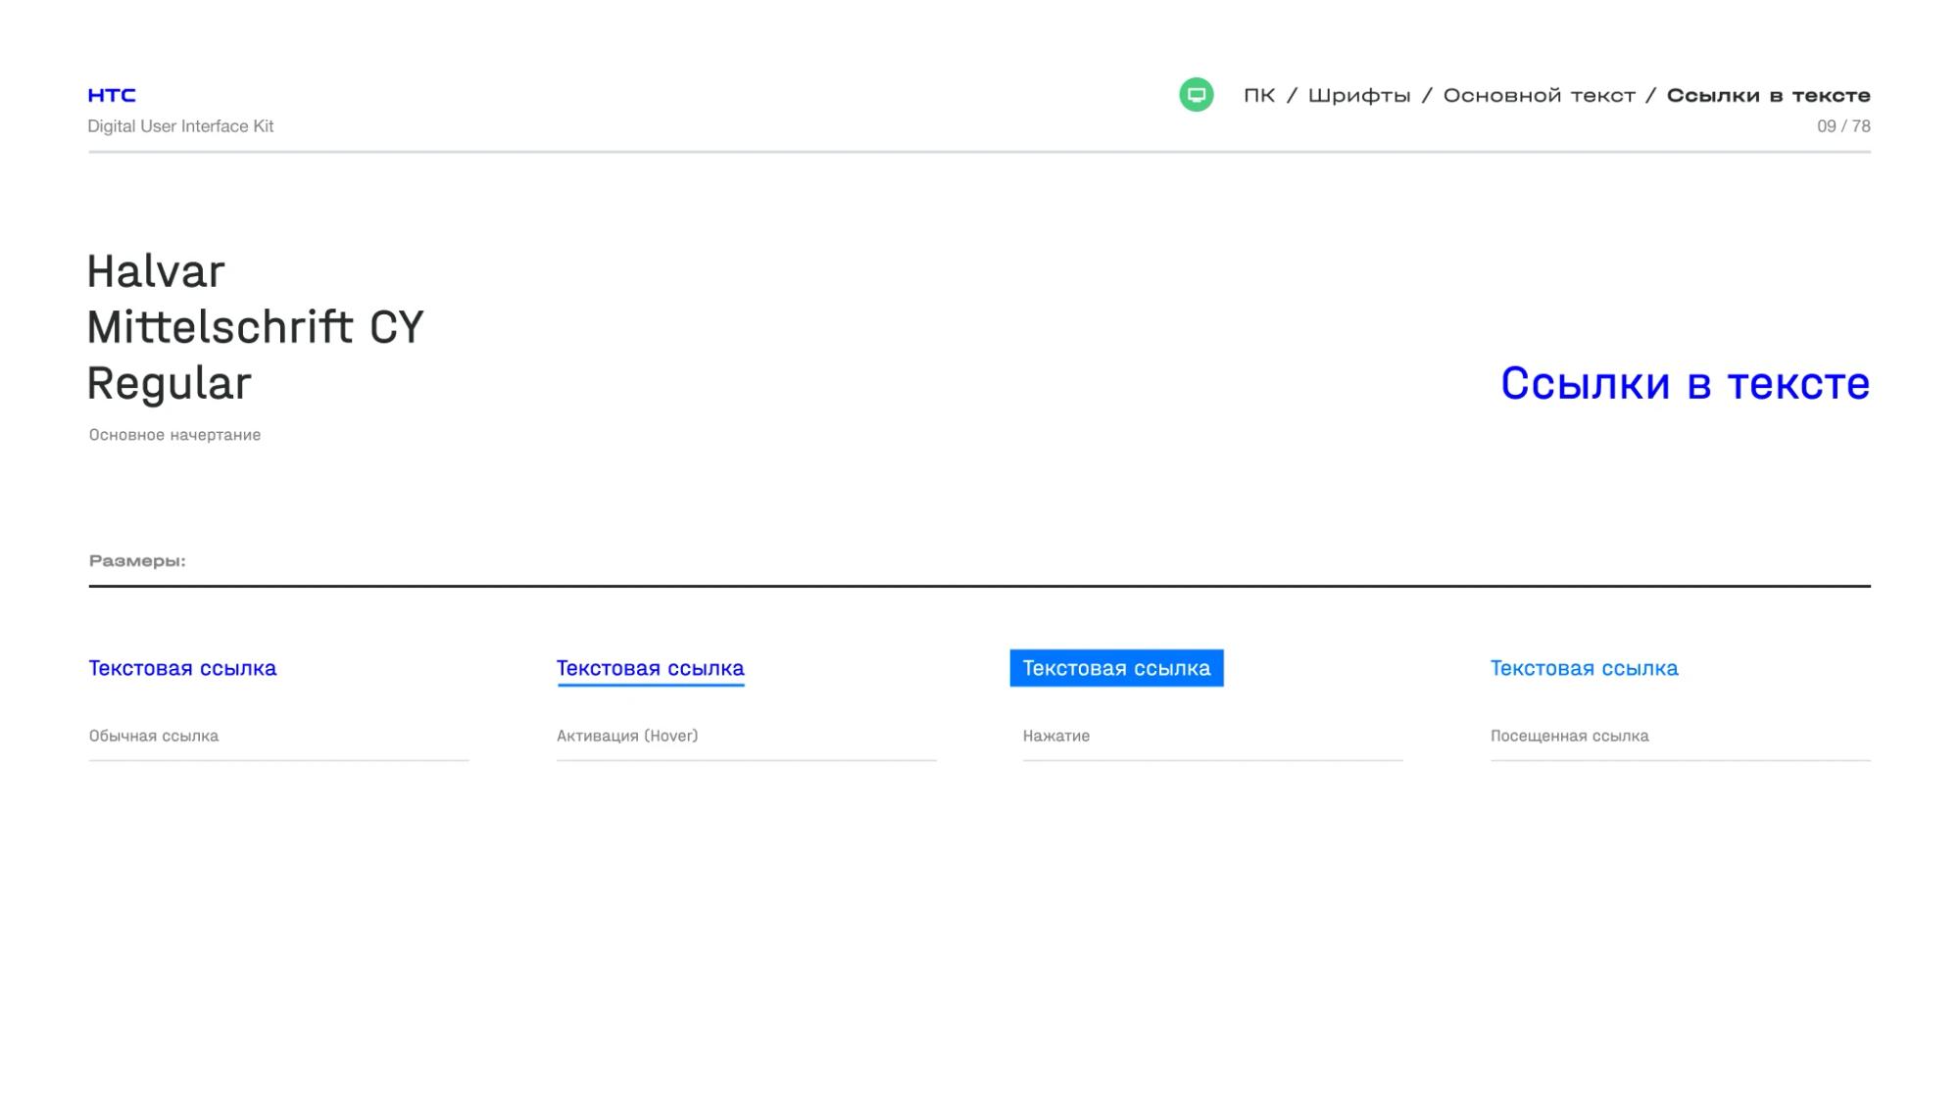Click the Основное начертание caption
Image resolution: width=1960 pixels, height=1101 pixels.
(174, 435)
